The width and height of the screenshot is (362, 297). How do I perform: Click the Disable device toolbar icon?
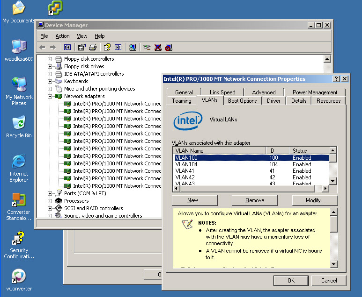pos(169,48)
